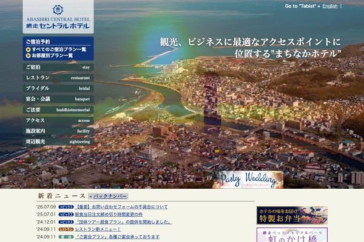Click the date '26.07.09
The width and height of the screenshot is (364, 242).
(x=46, y=207)
